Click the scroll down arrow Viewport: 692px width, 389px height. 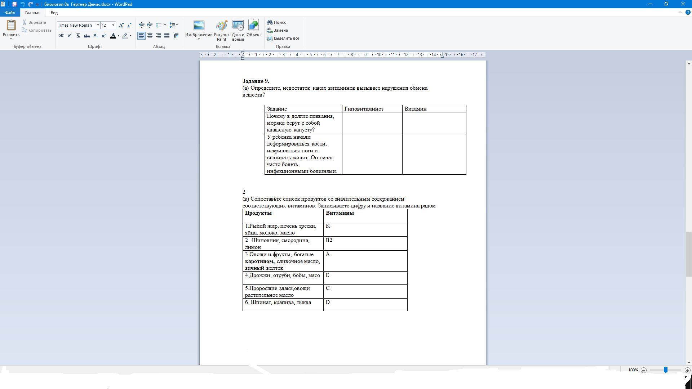689,362
